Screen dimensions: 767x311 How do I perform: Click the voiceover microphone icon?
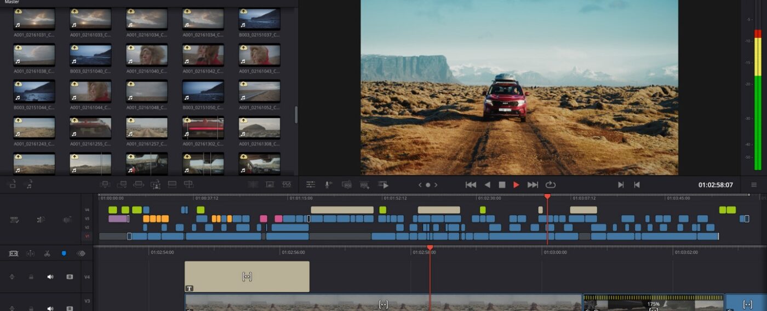(328, 185)
